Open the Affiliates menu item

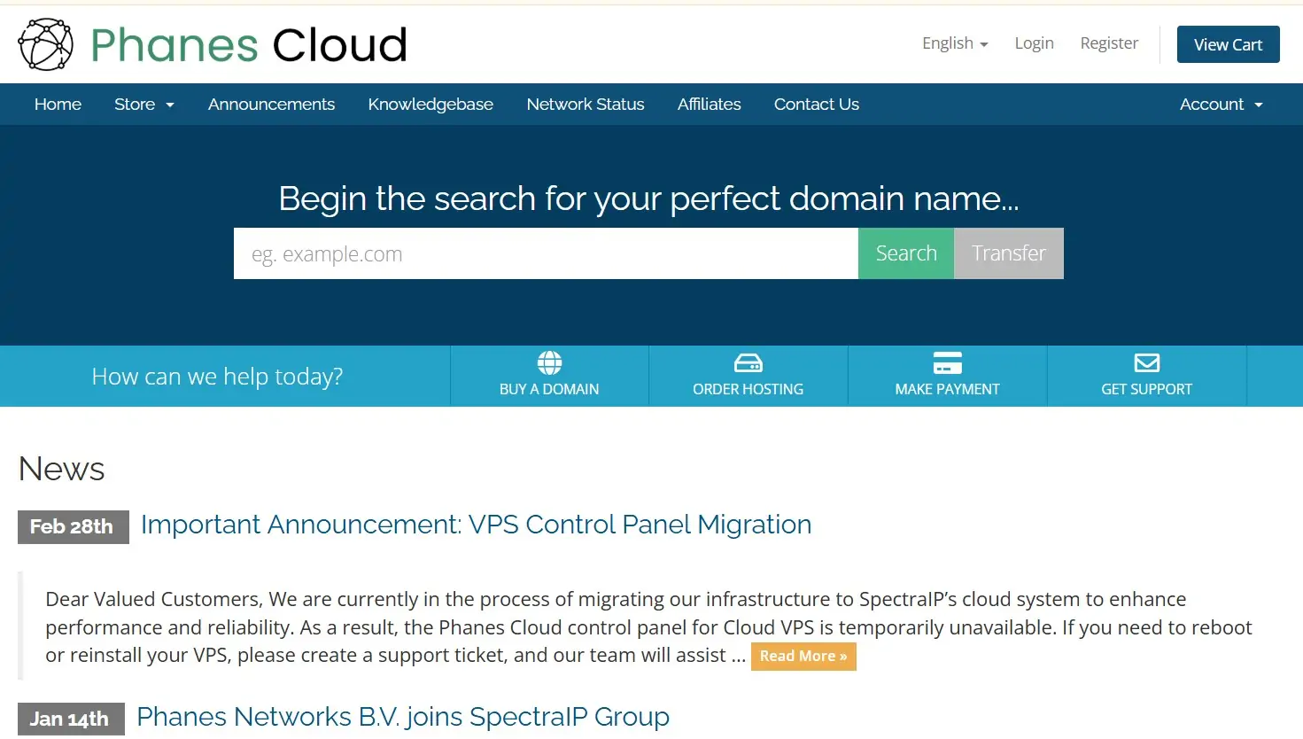coord(710,105)
